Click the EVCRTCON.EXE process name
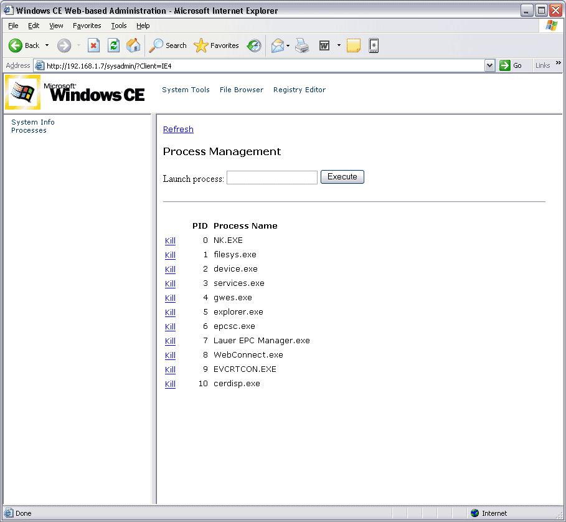 pos(245,369)
